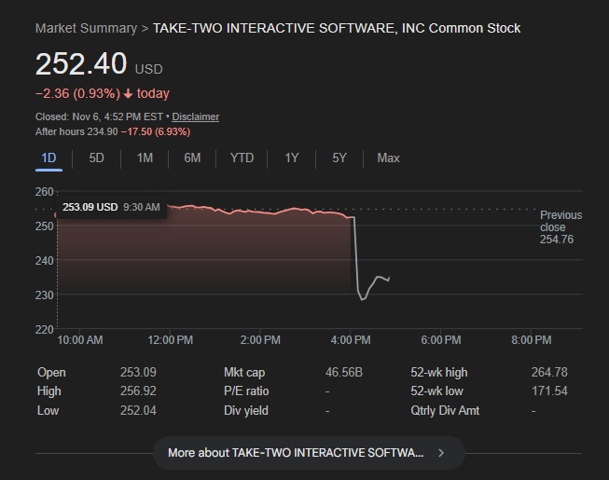The height and width of the screenshot is (480, 609).
Task: Select the 1Y chart tab
Action: click(x=292, y=158)
